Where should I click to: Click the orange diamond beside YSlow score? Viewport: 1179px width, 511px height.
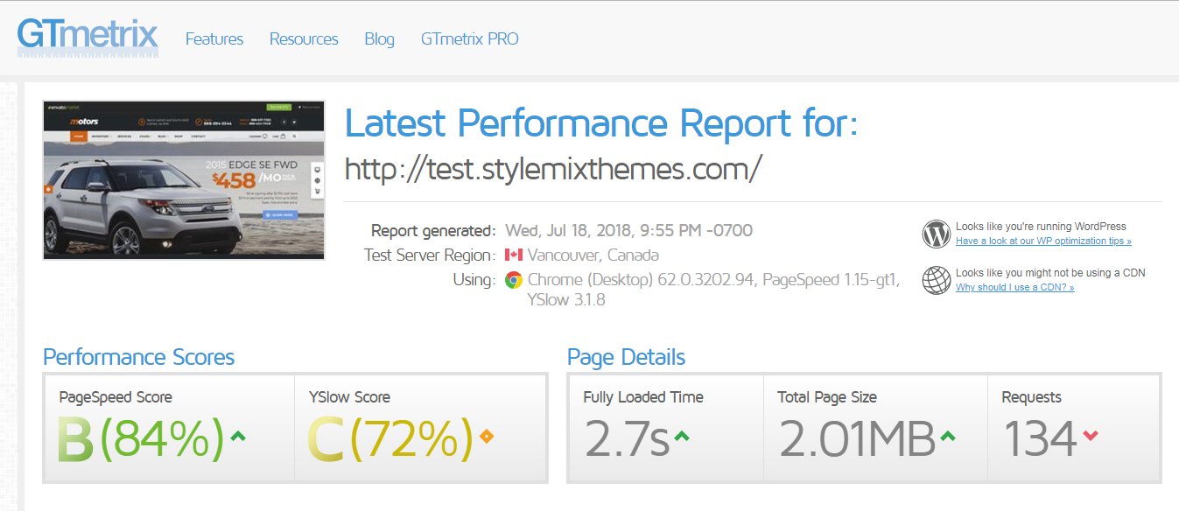point(487,436)
